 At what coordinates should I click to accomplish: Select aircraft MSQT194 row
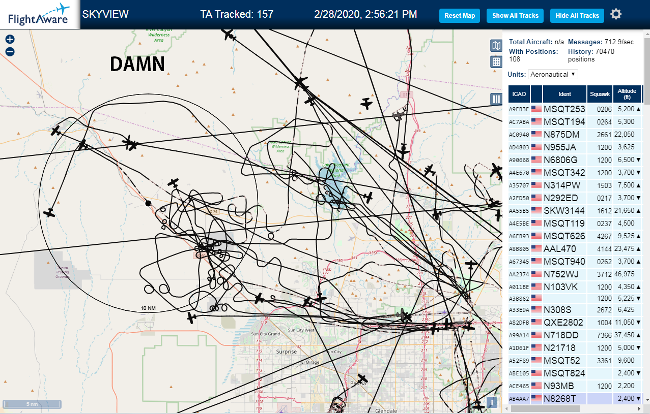575,121
